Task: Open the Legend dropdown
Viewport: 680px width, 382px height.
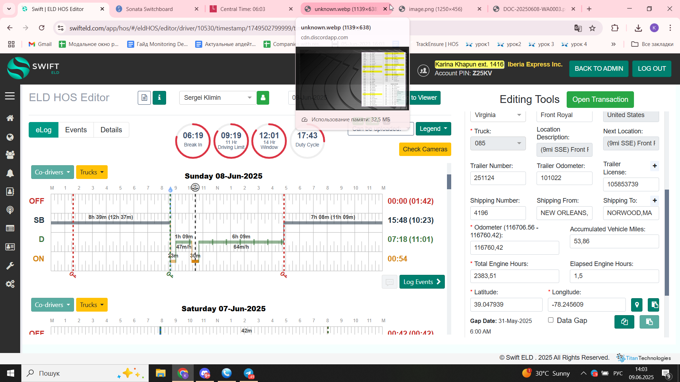Action: (x=433, y=129)
